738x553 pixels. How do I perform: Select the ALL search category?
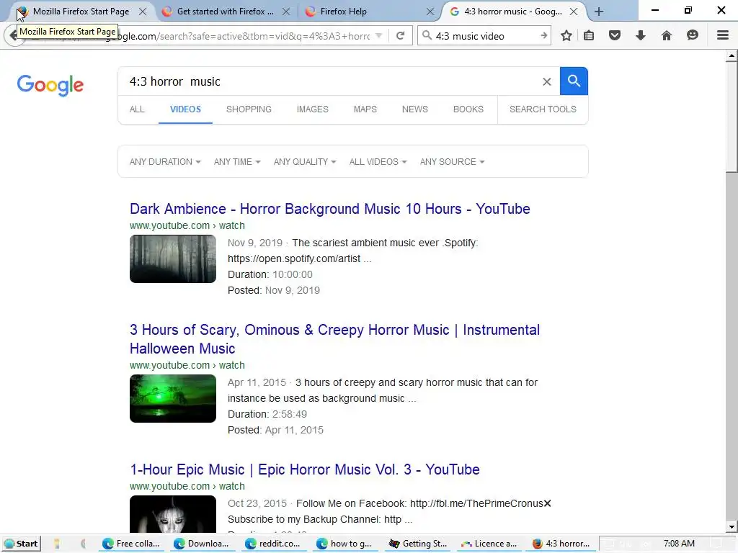click(x=137, y=109)
